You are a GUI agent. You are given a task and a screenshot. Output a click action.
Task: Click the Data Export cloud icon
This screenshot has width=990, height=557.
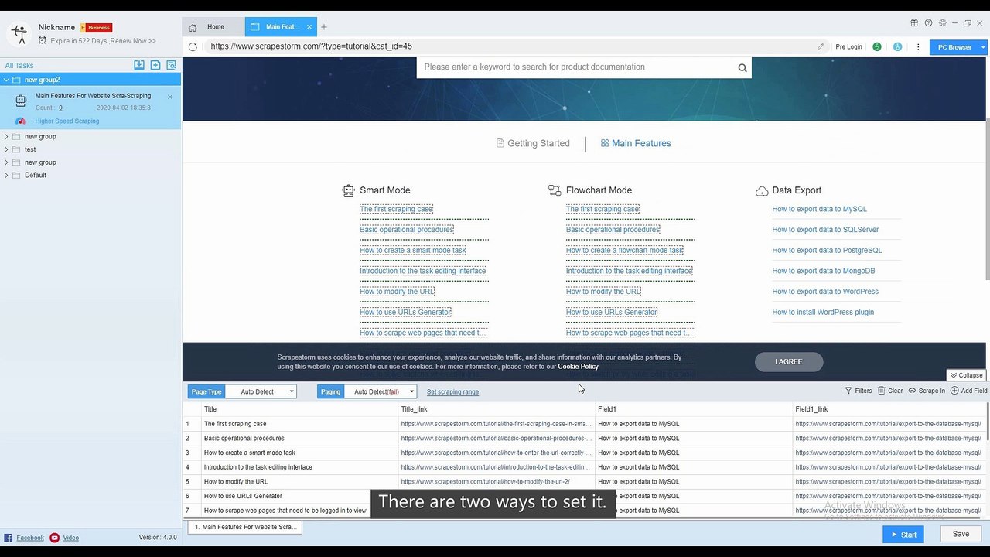762,191
